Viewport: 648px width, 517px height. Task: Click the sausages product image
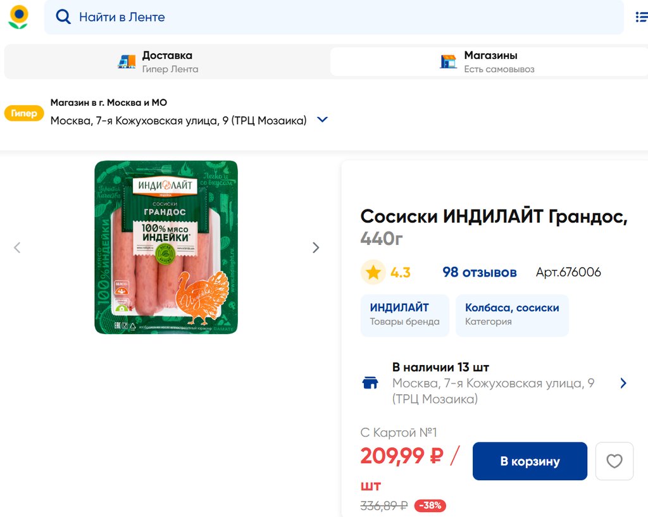166,247
